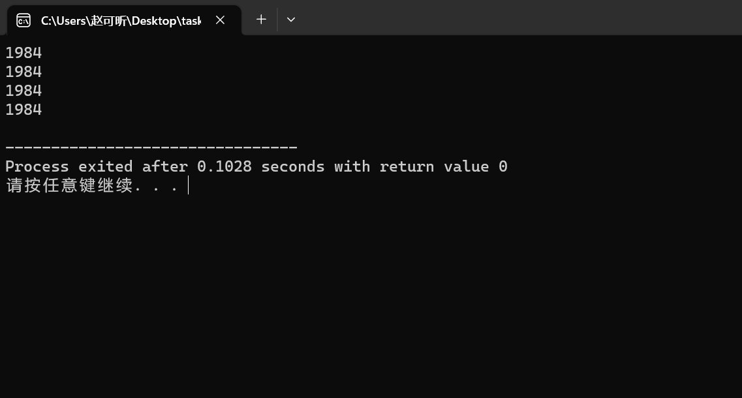Click the 0.1028 elapsed time value
This screenshot has width=742, height=398.
click(224, 167)
